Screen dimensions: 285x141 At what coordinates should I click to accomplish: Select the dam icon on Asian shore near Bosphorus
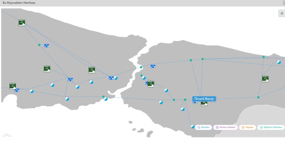coord(151,84)
